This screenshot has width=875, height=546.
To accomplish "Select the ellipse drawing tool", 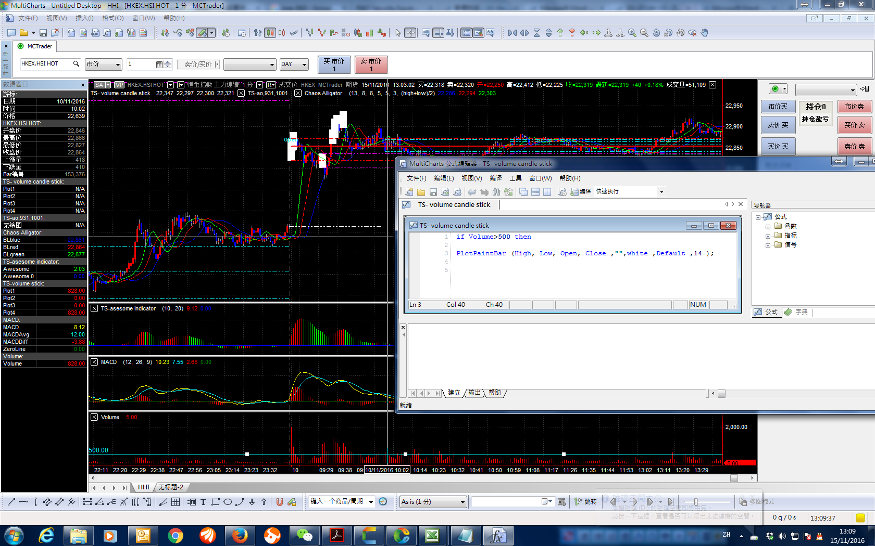I will (228, 502).
